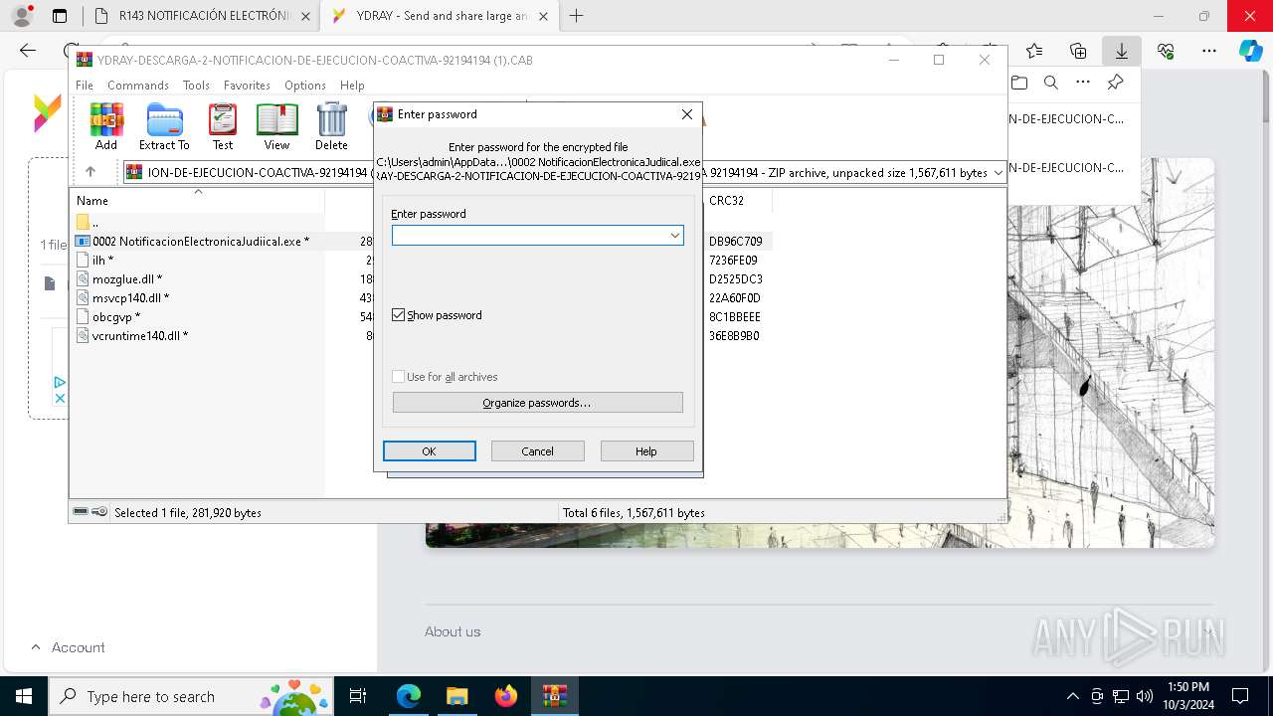Open File Explorer from the taskbar
This screenshot has width=1273, height=716.
[x=456, y=696]
